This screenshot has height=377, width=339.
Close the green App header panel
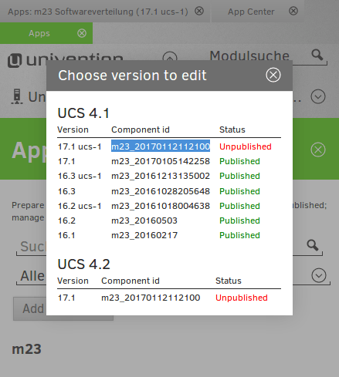[318, 150]
